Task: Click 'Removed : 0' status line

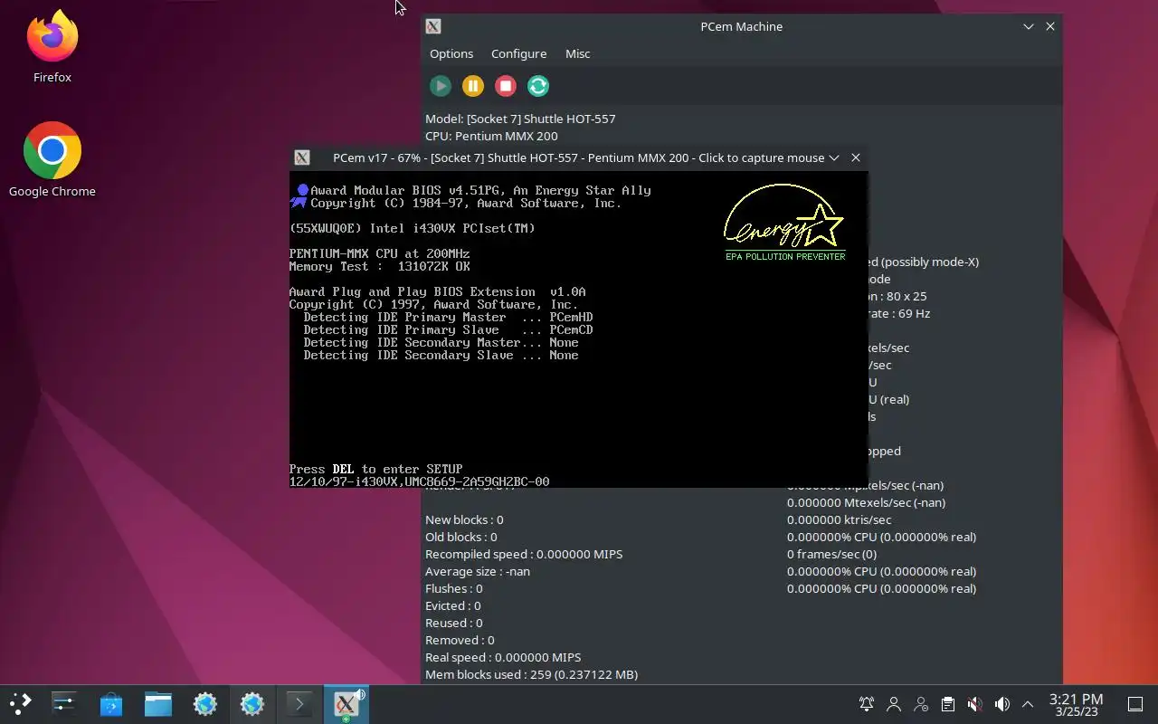Action: tap(460, 640)
